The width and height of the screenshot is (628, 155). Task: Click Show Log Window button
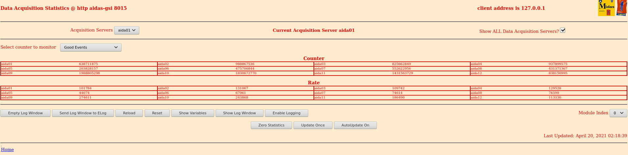(239, 113)
